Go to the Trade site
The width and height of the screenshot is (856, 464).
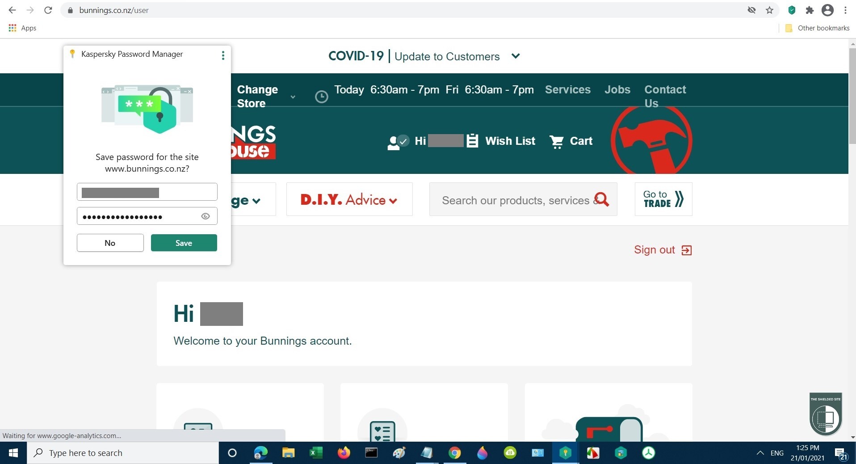tap(663, 199)
